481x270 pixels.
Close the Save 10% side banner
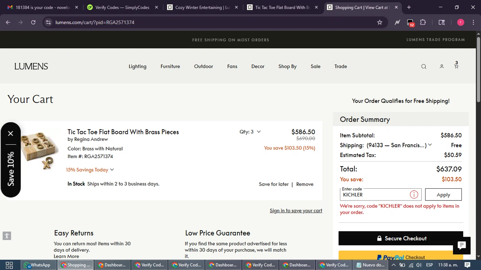pos(11,134)
